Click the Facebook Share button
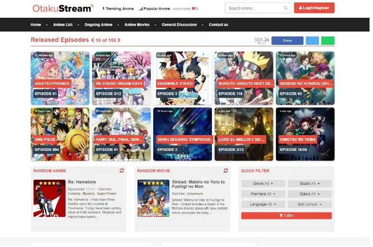The width and height of the screenshot is (373, 247). coord(287,40)
